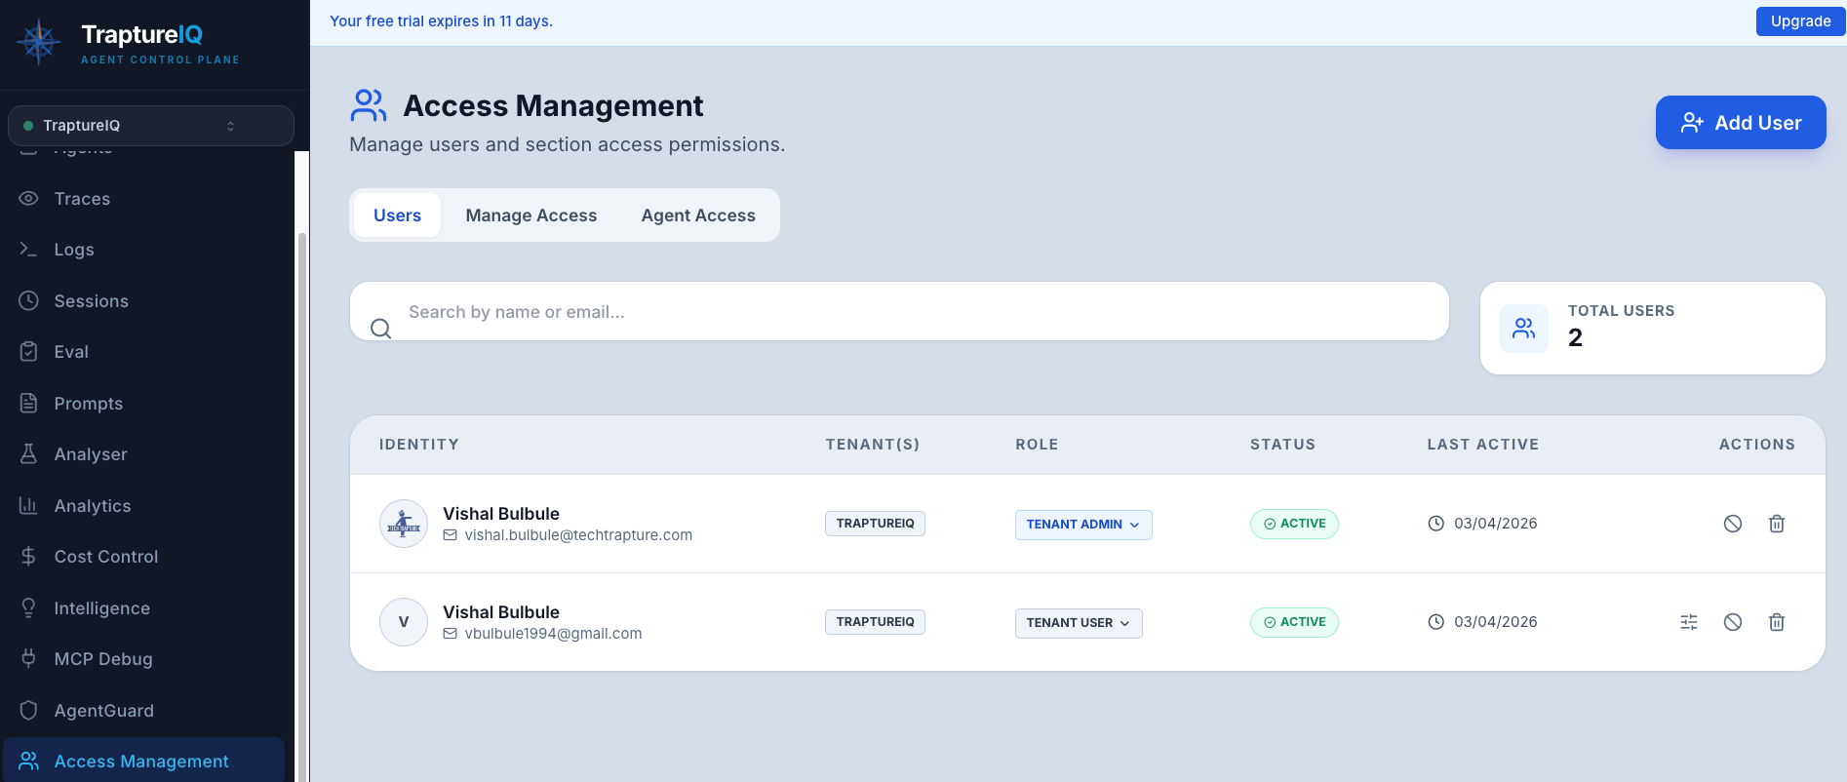This screenshot has width=1847, height=782.
Task: Click the last active date for tenant admin row
Action: (x=1495, y=524)
